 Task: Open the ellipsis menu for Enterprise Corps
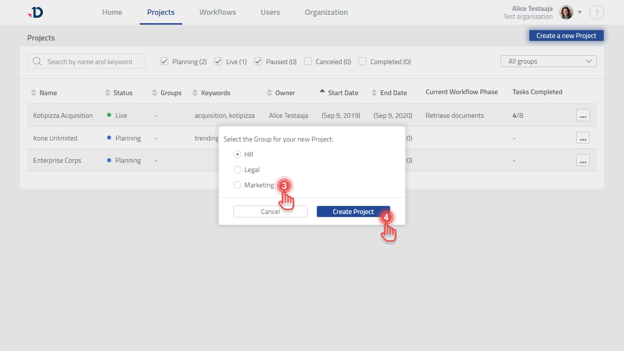pyautogui.click(x=583, y=160)
